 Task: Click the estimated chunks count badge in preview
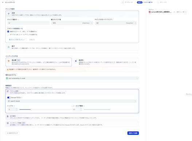coord(181,12)
